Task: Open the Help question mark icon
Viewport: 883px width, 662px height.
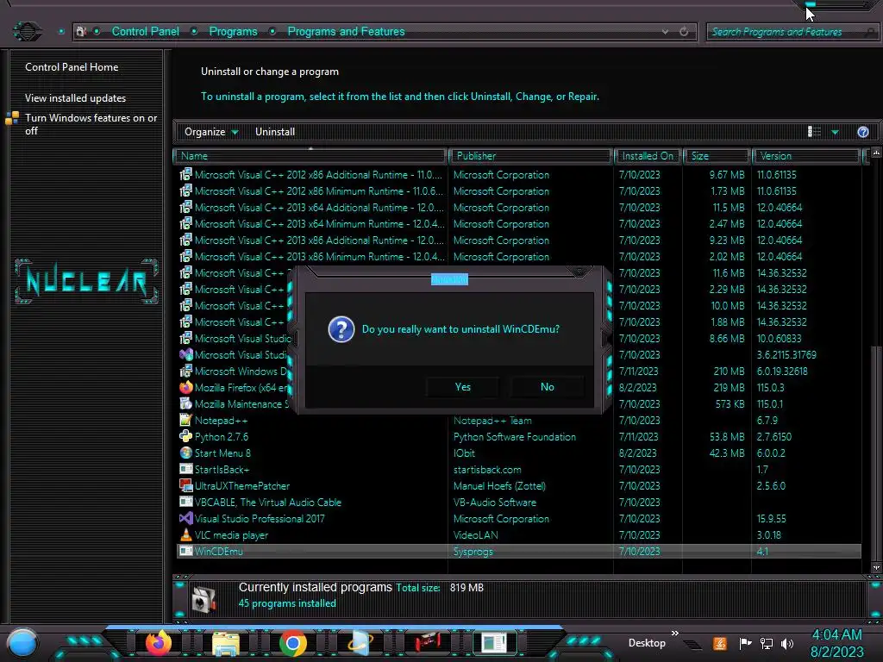Action: click(862, 132)
